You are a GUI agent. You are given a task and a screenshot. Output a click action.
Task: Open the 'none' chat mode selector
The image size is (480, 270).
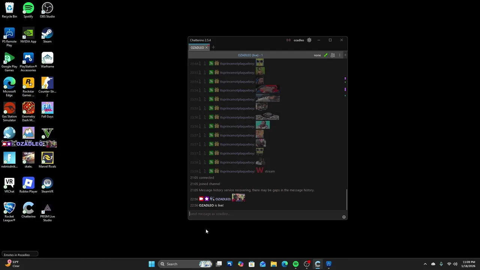pyautogui.click(x=317, y=55)
